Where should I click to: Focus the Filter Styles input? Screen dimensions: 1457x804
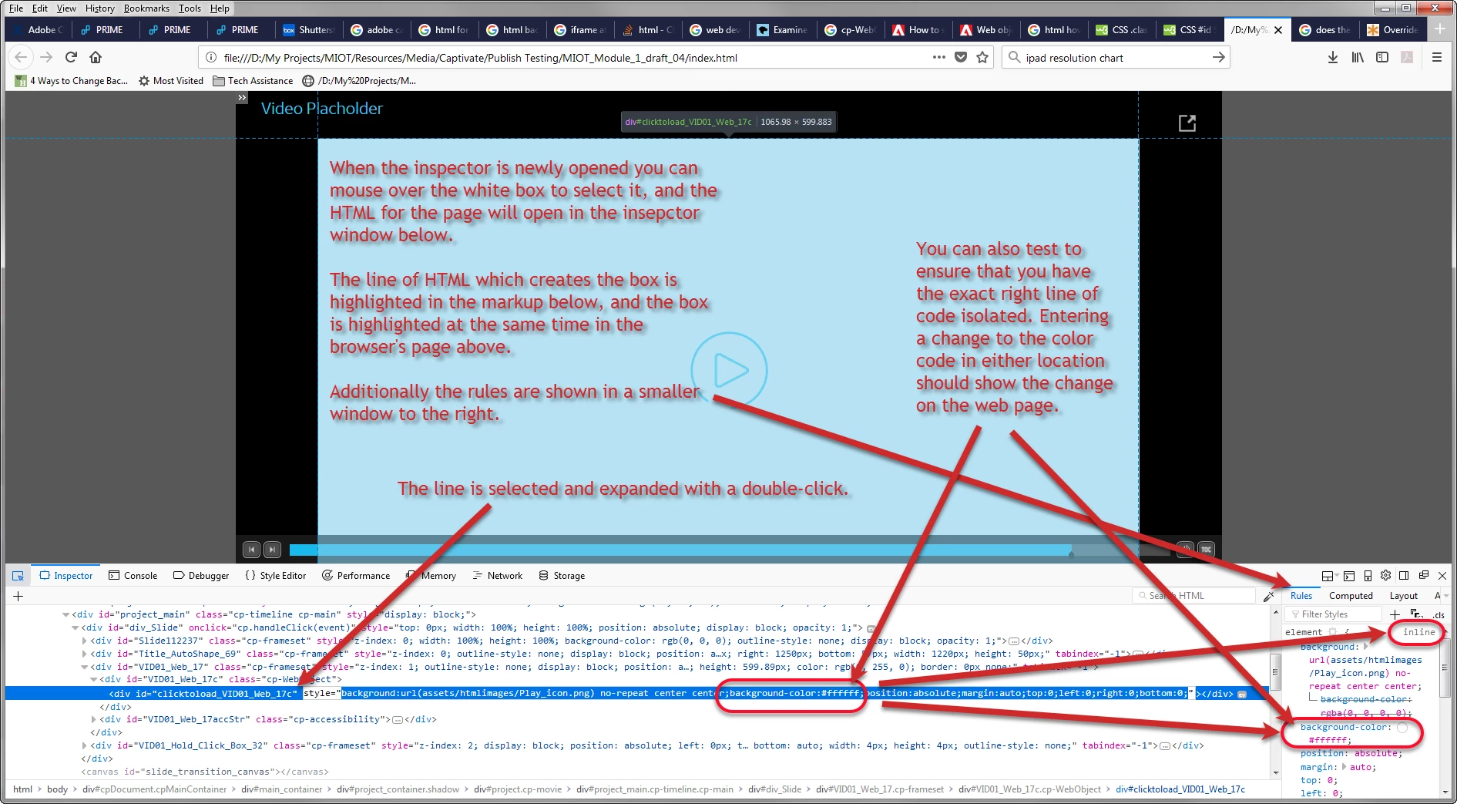[x=1333, y=614]
